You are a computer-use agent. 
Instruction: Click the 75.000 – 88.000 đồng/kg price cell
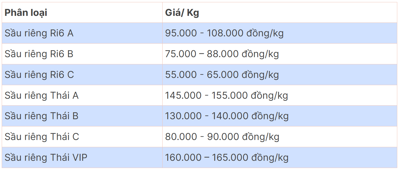[222, 54]
